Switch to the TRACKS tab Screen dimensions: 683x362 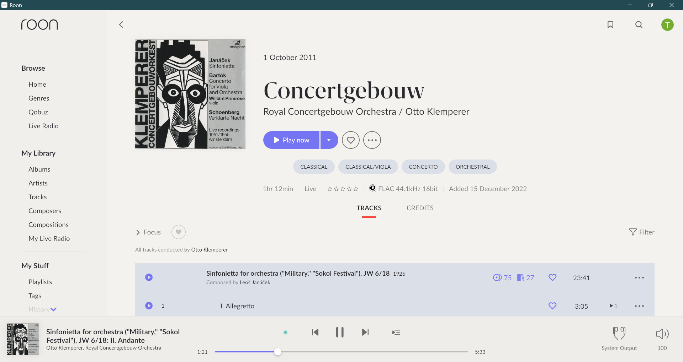point(369,208)
